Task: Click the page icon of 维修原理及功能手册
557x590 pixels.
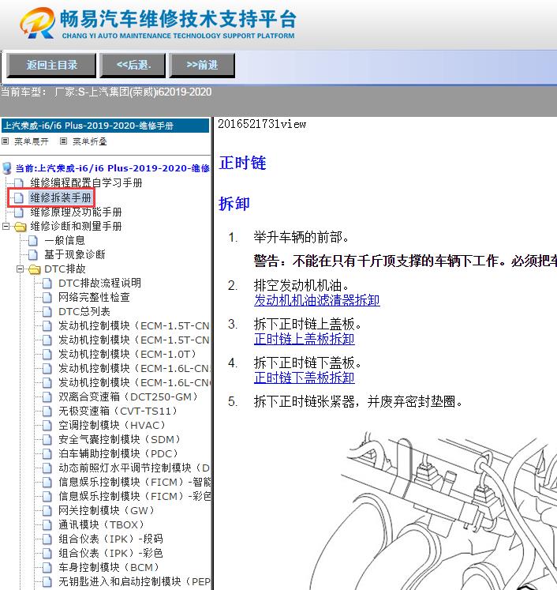Action: (19, 212)
